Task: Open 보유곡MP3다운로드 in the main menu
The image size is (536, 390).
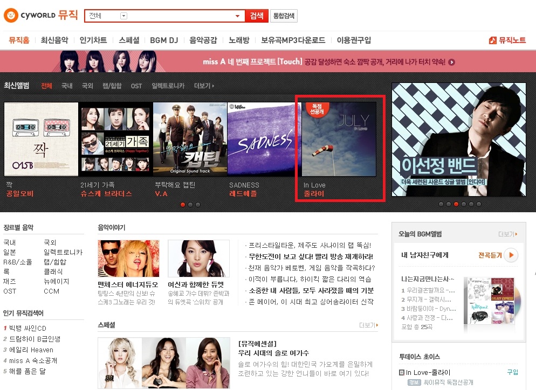Action: (x=293, y=40)
